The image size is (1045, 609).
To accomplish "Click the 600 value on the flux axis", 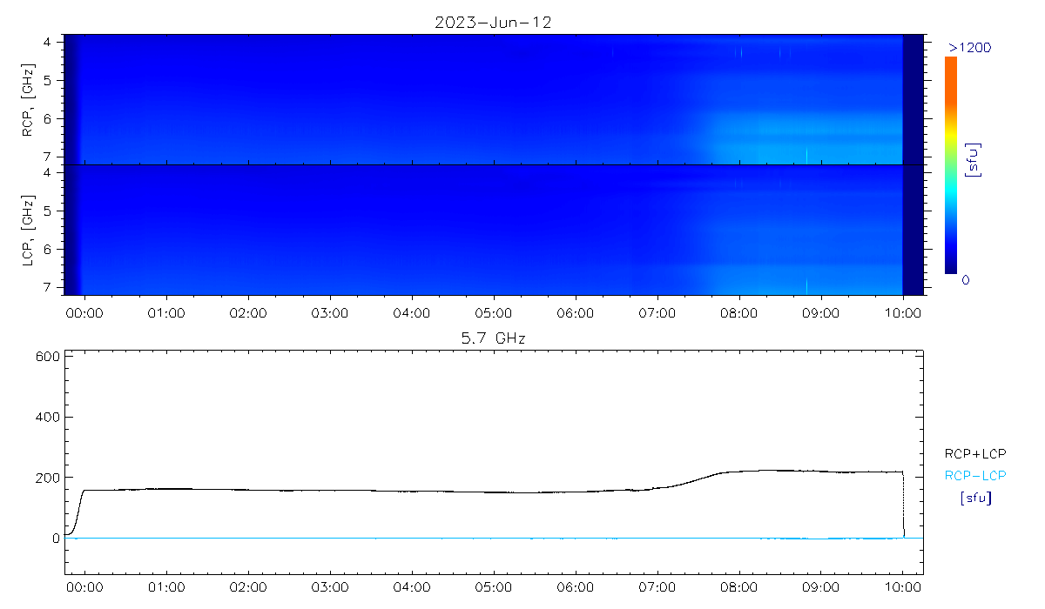I will [x=48, y=356].
